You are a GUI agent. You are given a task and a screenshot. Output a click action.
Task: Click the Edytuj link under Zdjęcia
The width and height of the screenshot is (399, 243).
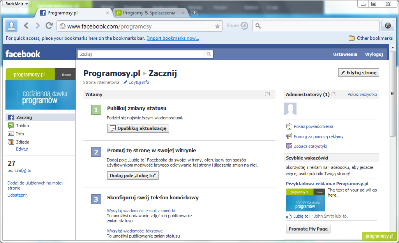pyautogui.click(x=22, y=149)
